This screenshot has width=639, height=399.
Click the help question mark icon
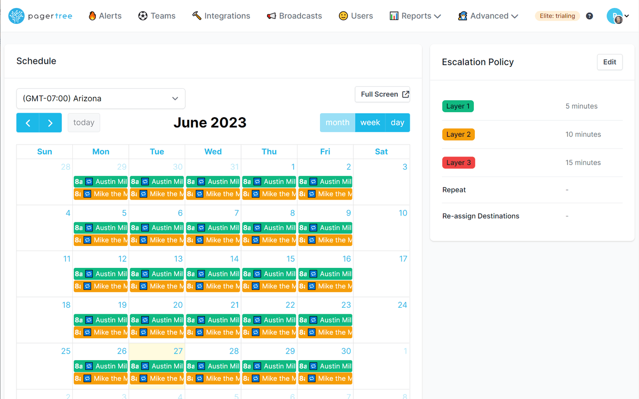click(589, 15)
